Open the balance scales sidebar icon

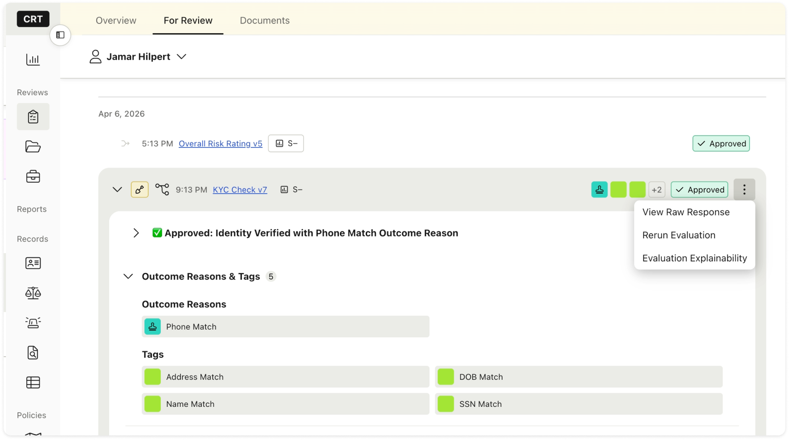click(33, 293)
